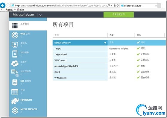167x118 pixels.
Task: Open address bar dropdown arrow
Action: (112, 5)
